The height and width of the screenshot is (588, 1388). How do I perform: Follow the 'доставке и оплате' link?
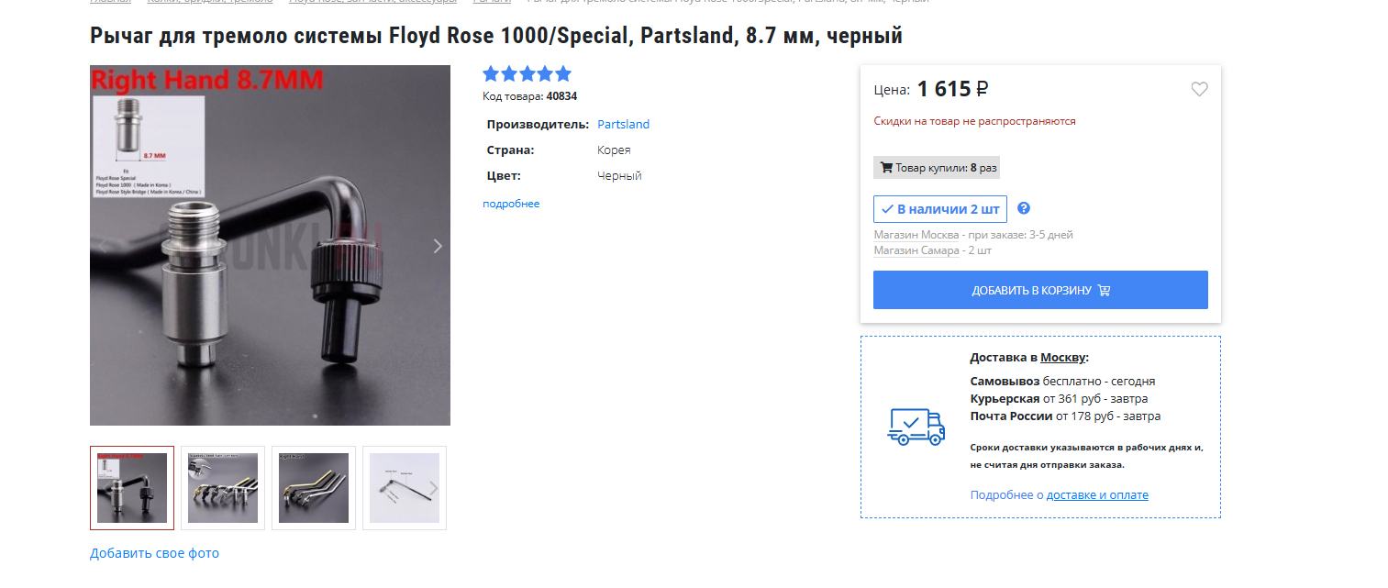(1097, 495)
